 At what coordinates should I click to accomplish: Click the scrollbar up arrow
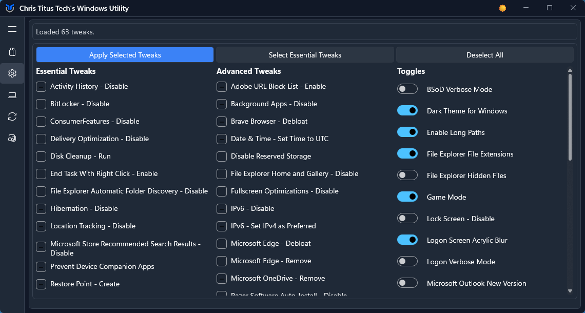point(570,70)
